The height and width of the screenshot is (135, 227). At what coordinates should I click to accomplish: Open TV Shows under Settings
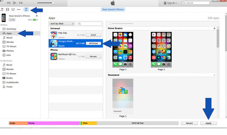point(11,46)
